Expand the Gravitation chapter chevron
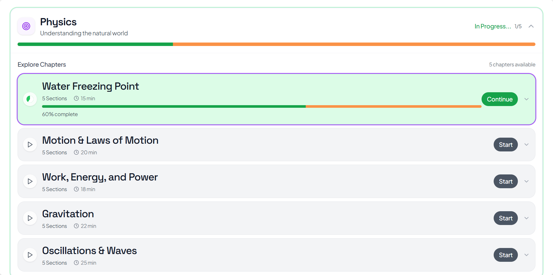The width and height of the screenshot is (553, 275). tap(527, 218)
